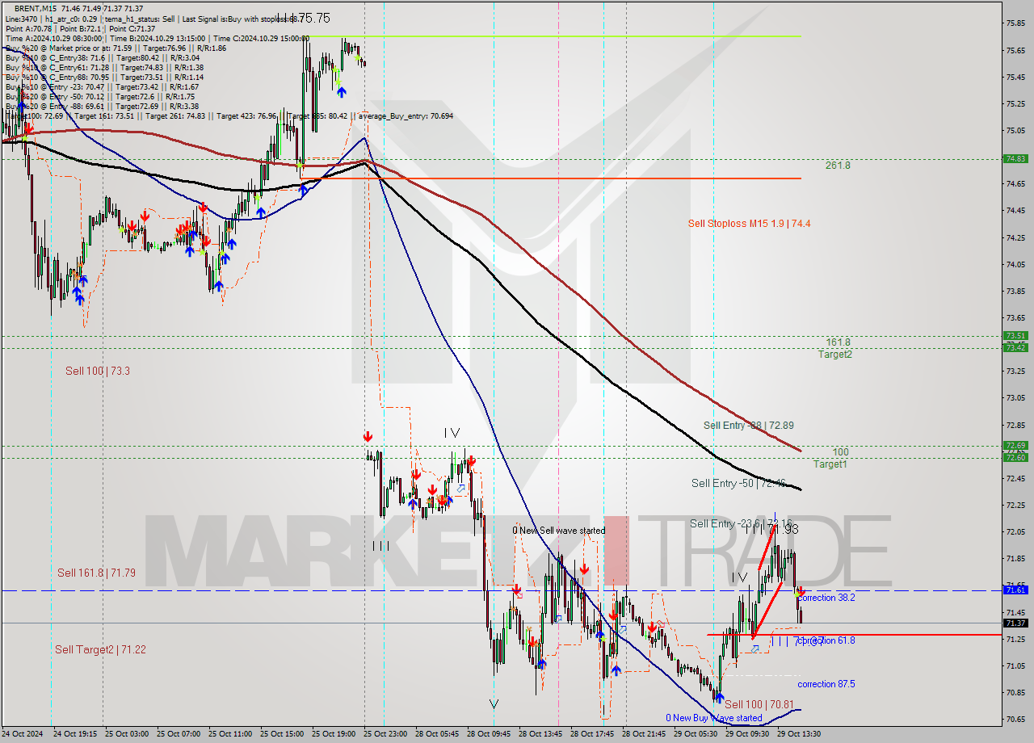Screen dimensions: 1034x743
Task: Click the BRENT,M15 symbol title
Action: [36, 8]
